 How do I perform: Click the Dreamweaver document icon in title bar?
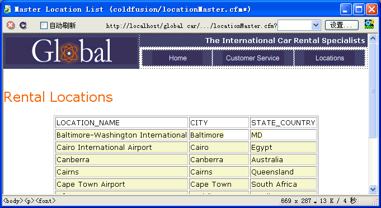click(x=7, y=10)
